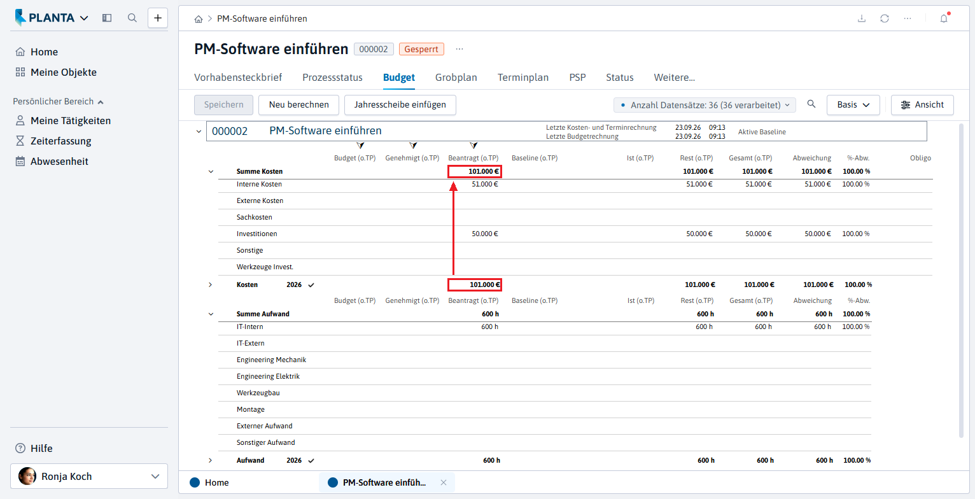Click the filter marker above Budget (o.TP)

click(x=361, y=146)
